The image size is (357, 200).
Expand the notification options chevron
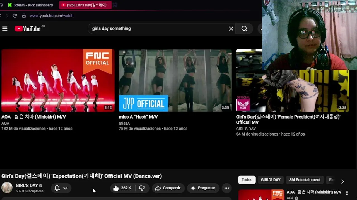tap(65, 188)
